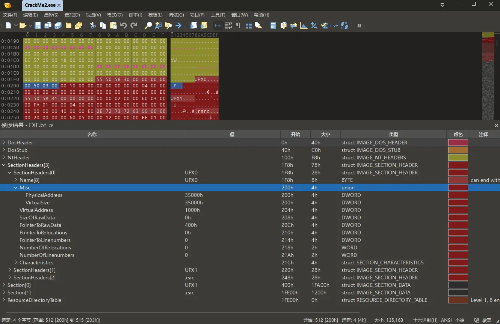Click 十六进制(H) in the status bar
500x324 pixels.
point(425,320)
